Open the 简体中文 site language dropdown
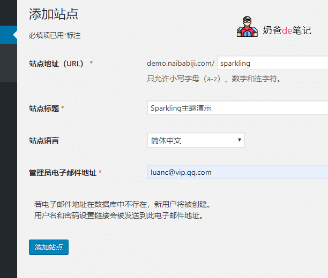328x278 pixels. 196,140
